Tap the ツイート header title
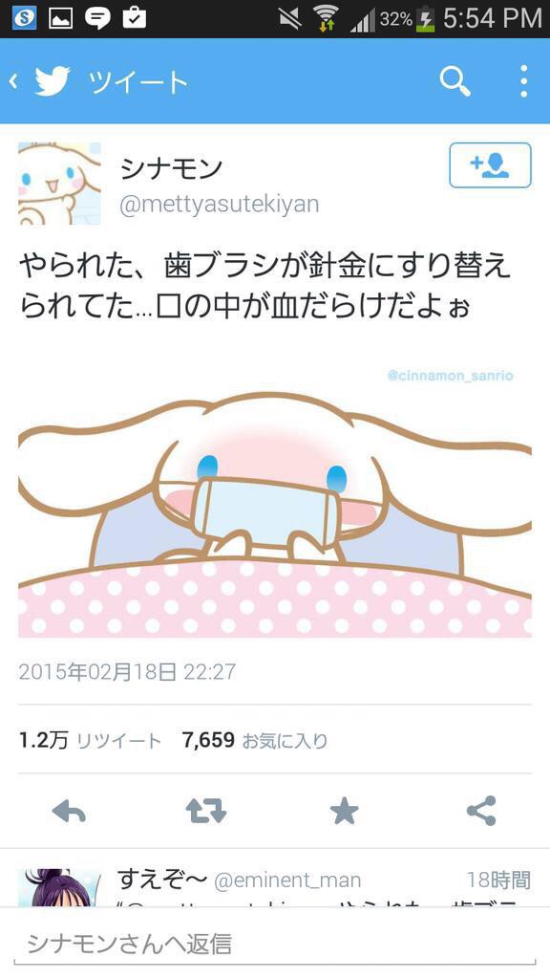550x979 pixels. pos(137,82)
